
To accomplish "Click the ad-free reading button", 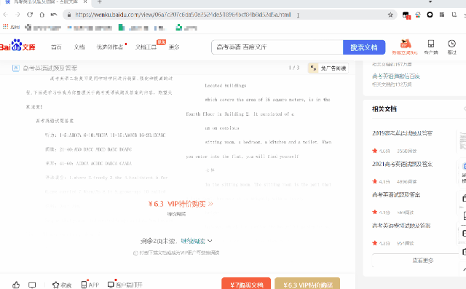I will pos(328,68).
